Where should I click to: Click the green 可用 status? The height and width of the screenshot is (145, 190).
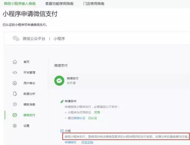(x=97, y=112)
